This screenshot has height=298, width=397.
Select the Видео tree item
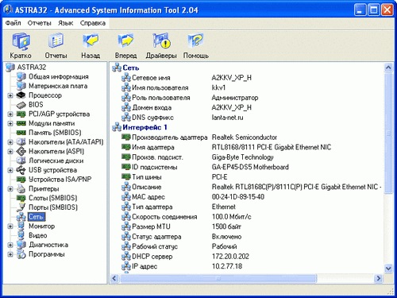tap(38, 235)
